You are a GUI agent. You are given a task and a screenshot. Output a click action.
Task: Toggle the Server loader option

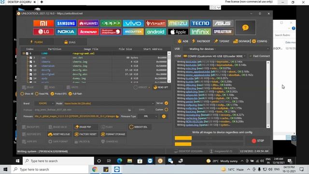click(x=166, y=103)
